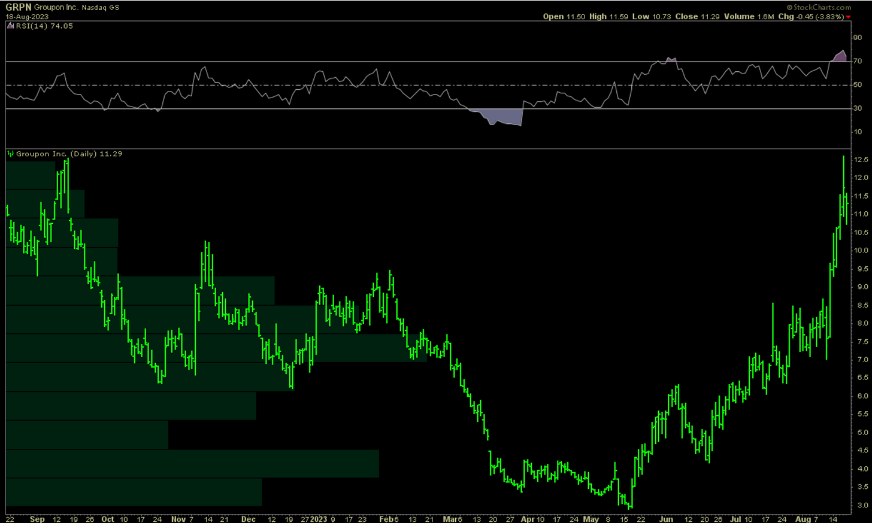Screen dimensions: 872x523
Task: Click the Jun label on the date axis
Action: [x=666, y=519]
